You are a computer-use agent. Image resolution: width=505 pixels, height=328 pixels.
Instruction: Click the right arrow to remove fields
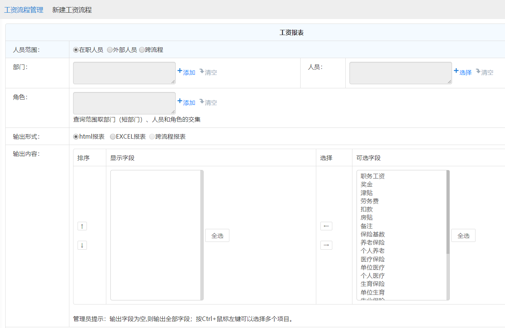[x=326, y=245]
